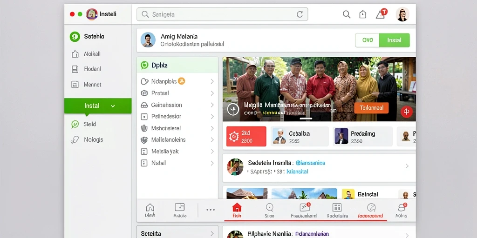
Task: Click the Mennet panel icon
Action: point(75,85)
